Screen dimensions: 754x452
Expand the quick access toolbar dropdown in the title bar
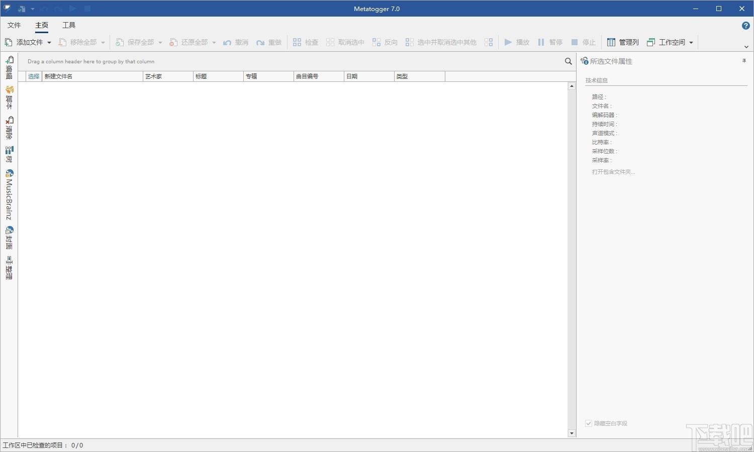click(x=32, y=9)
